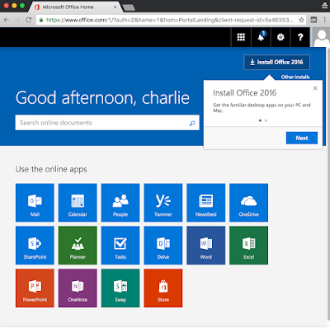Follow the Other installs link
Viewport: 330px width, 328px height.
[x=295, y=77]
